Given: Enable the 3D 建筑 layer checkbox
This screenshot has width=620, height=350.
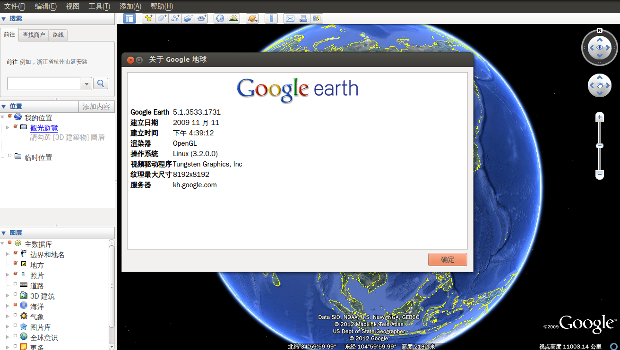Looking at the screenshot, I should point(16,295).
